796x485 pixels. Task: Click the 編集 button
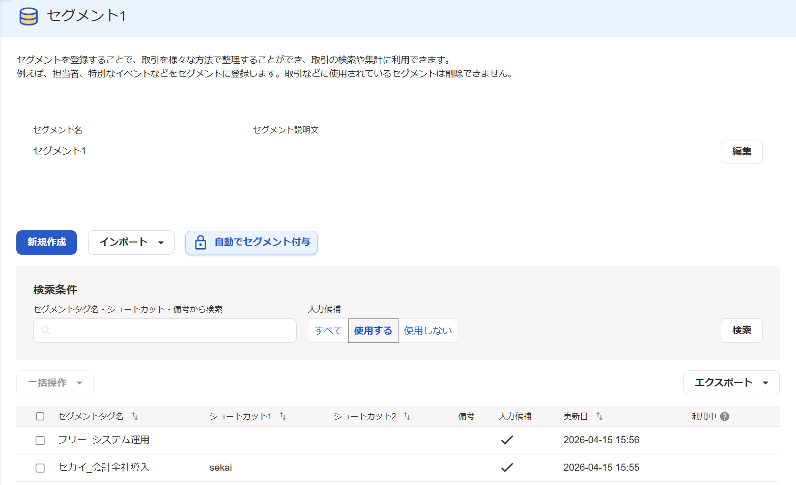click(x=742, y=152)
